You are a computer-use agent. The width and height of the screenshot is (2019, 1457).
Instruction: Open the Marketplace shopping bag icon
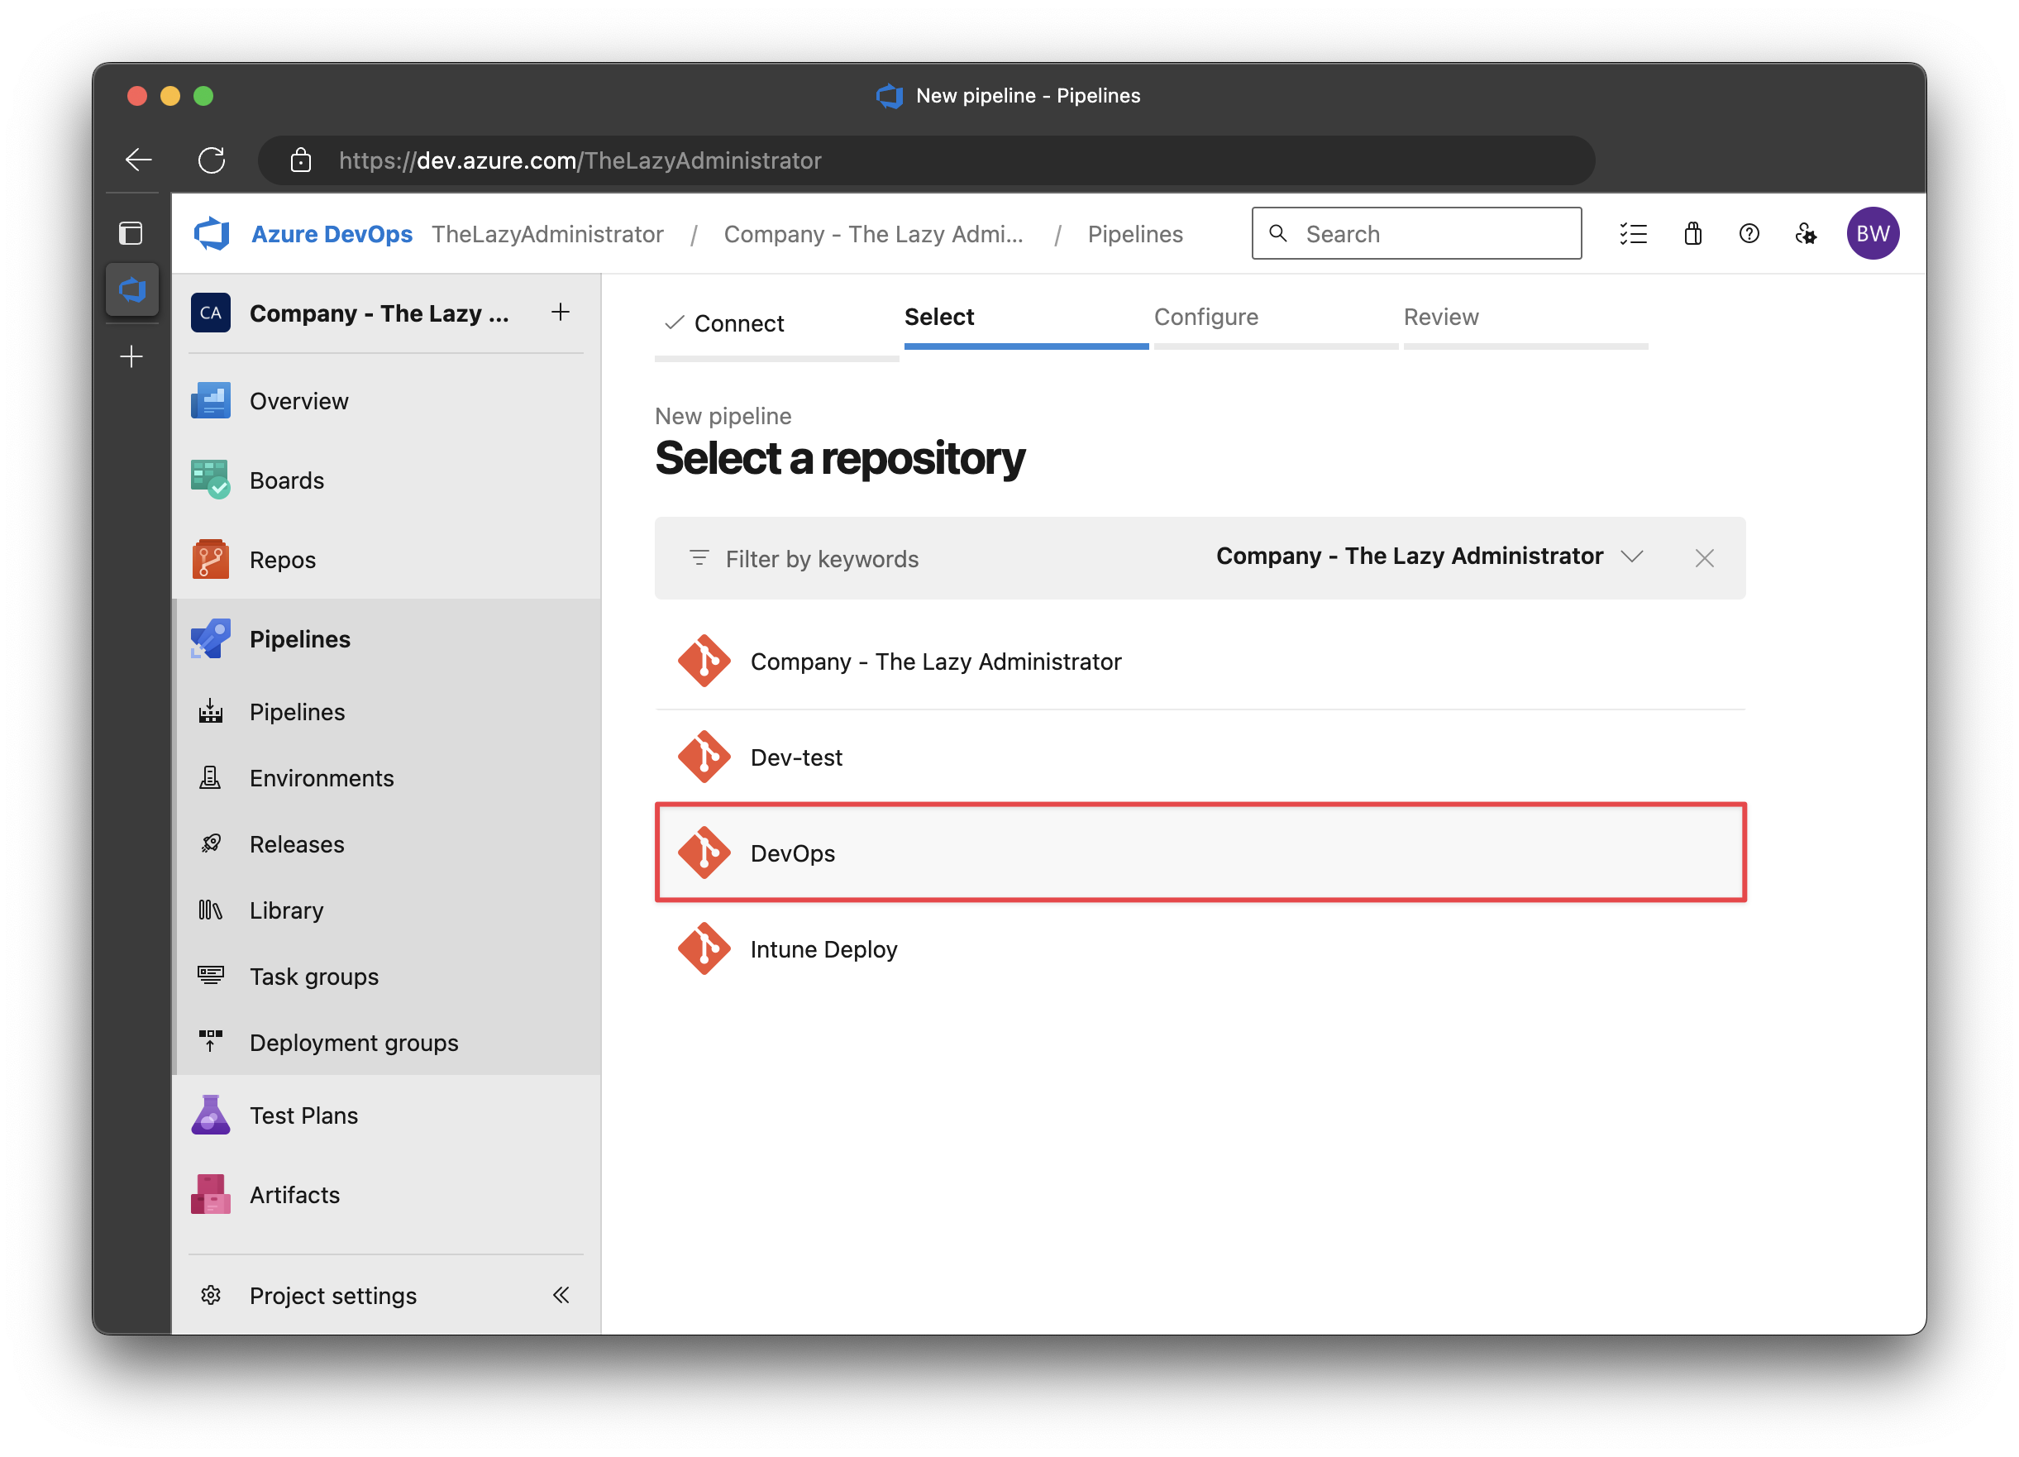[1692, 233]
